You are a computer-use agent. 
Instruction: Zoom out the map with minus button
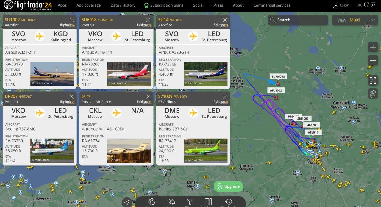coord(373,60)
